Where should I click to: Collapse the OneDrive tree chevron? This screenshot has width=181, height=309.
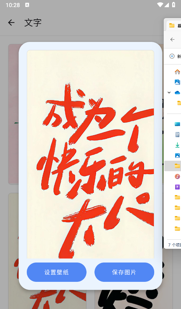point(169,92)
